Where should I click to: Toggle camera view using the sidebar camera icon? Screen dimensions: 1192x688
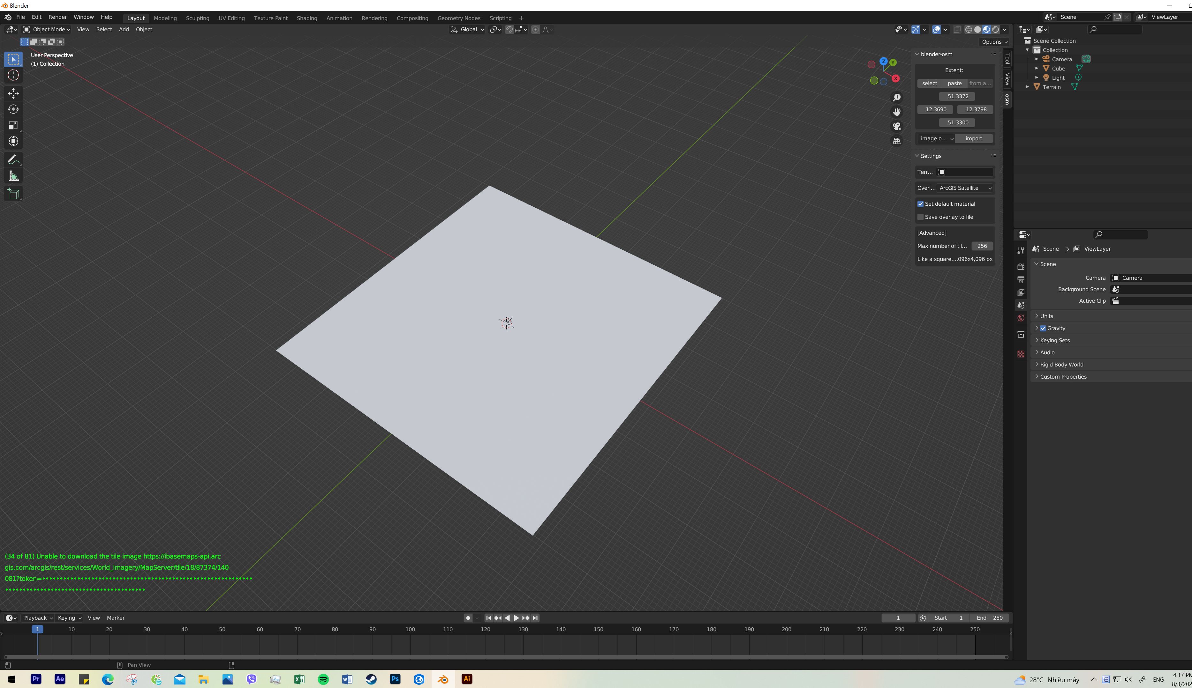click(896, 126)
